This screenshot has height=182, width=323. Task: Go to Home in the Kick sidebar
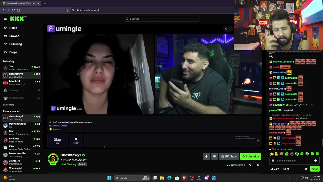pos(13,28)
